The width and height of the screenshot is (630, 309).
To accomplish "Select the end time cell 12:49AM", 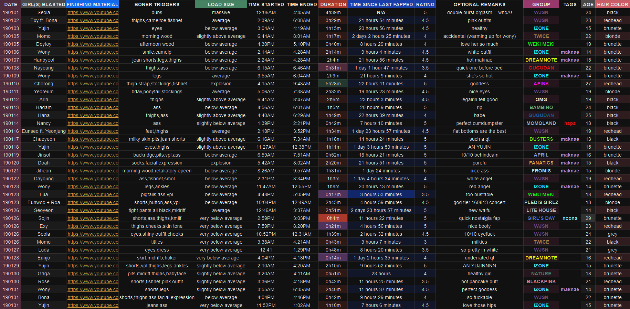I will 302,202.
